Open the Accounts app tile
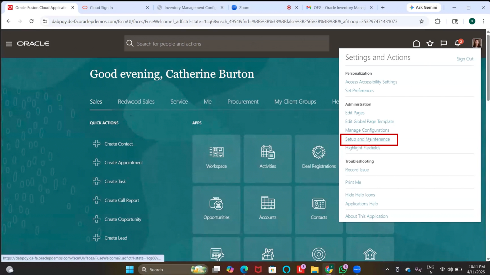Screen dimensions: 490x275 267,210
